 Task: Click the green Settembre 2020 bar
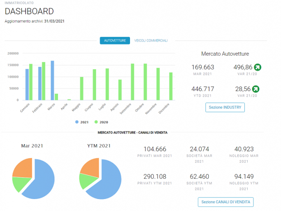pos(132,82)
